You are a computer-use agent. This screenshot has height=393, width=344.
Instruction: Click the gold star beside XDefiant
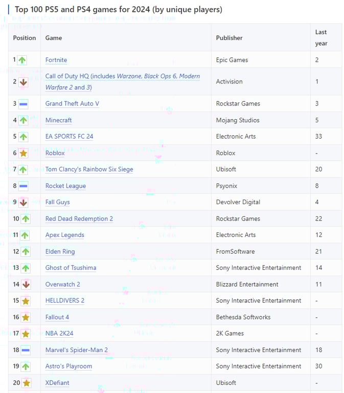(26, 383)
